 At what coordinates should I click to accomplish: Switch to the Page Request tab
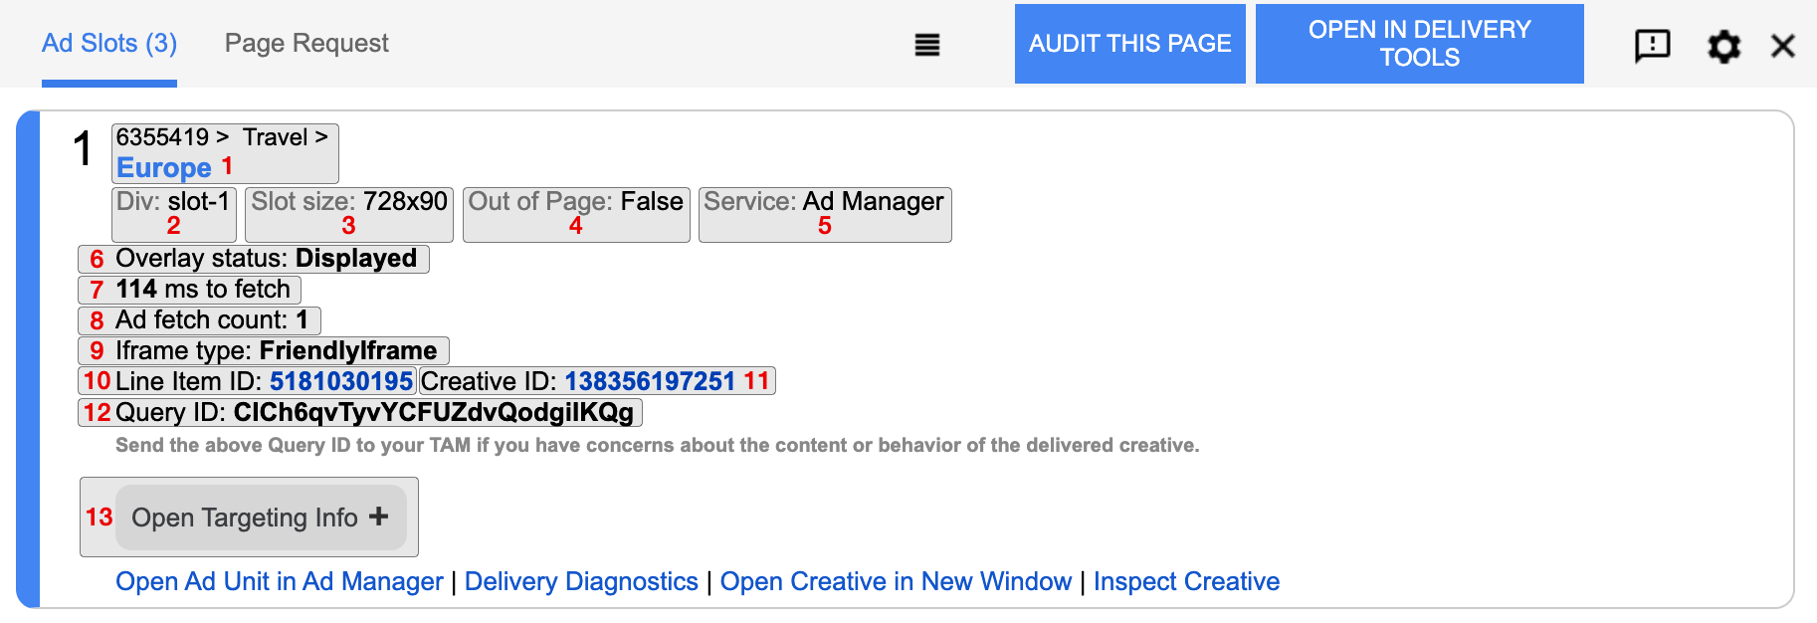[305, 43]
